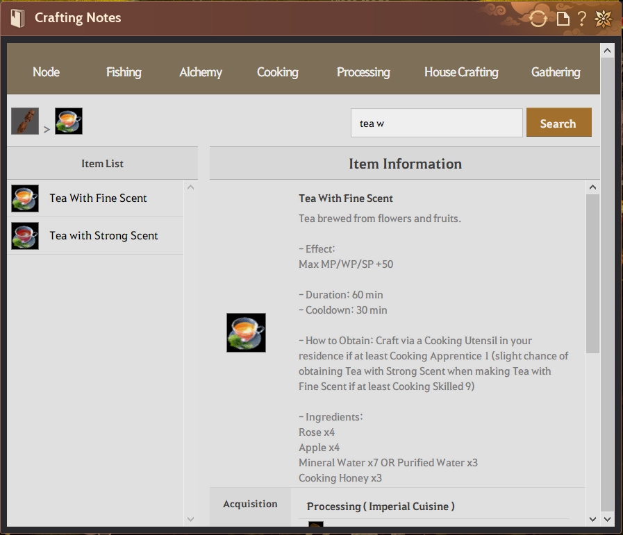This screenshot has height=535, width=623.
Task: Click the main window scrollbar thumb
Action: click(607, 285)
